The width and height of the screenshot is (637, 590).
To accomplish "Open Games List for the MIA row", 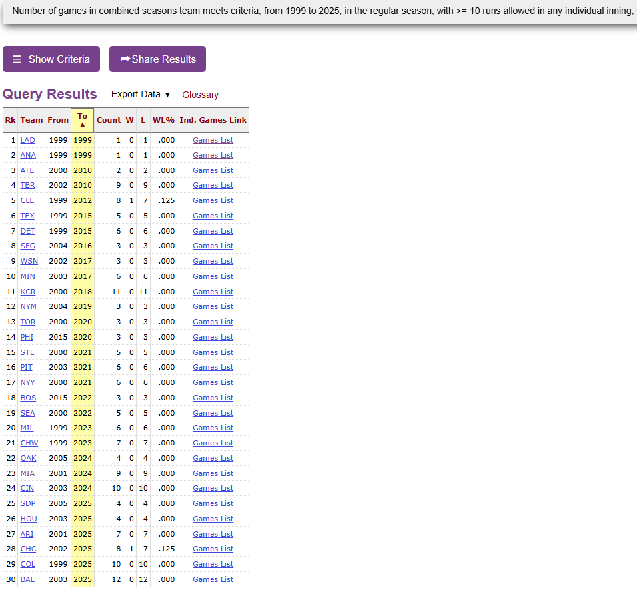I will (x=213, y=473).
